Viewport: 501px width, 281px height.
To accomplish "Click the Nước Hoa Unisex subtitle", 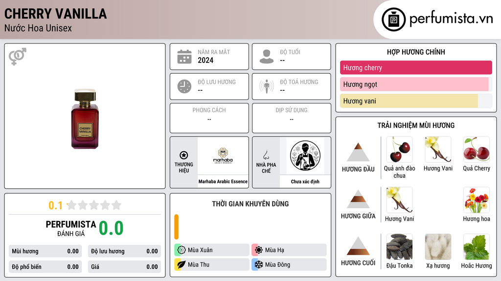I will coord(38,28).
